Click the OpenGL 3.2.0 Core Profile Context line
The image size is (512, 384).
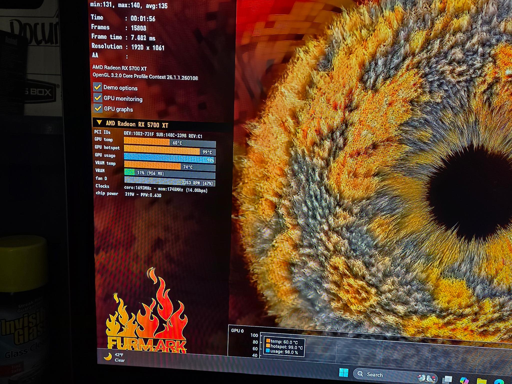coord(145,76)
